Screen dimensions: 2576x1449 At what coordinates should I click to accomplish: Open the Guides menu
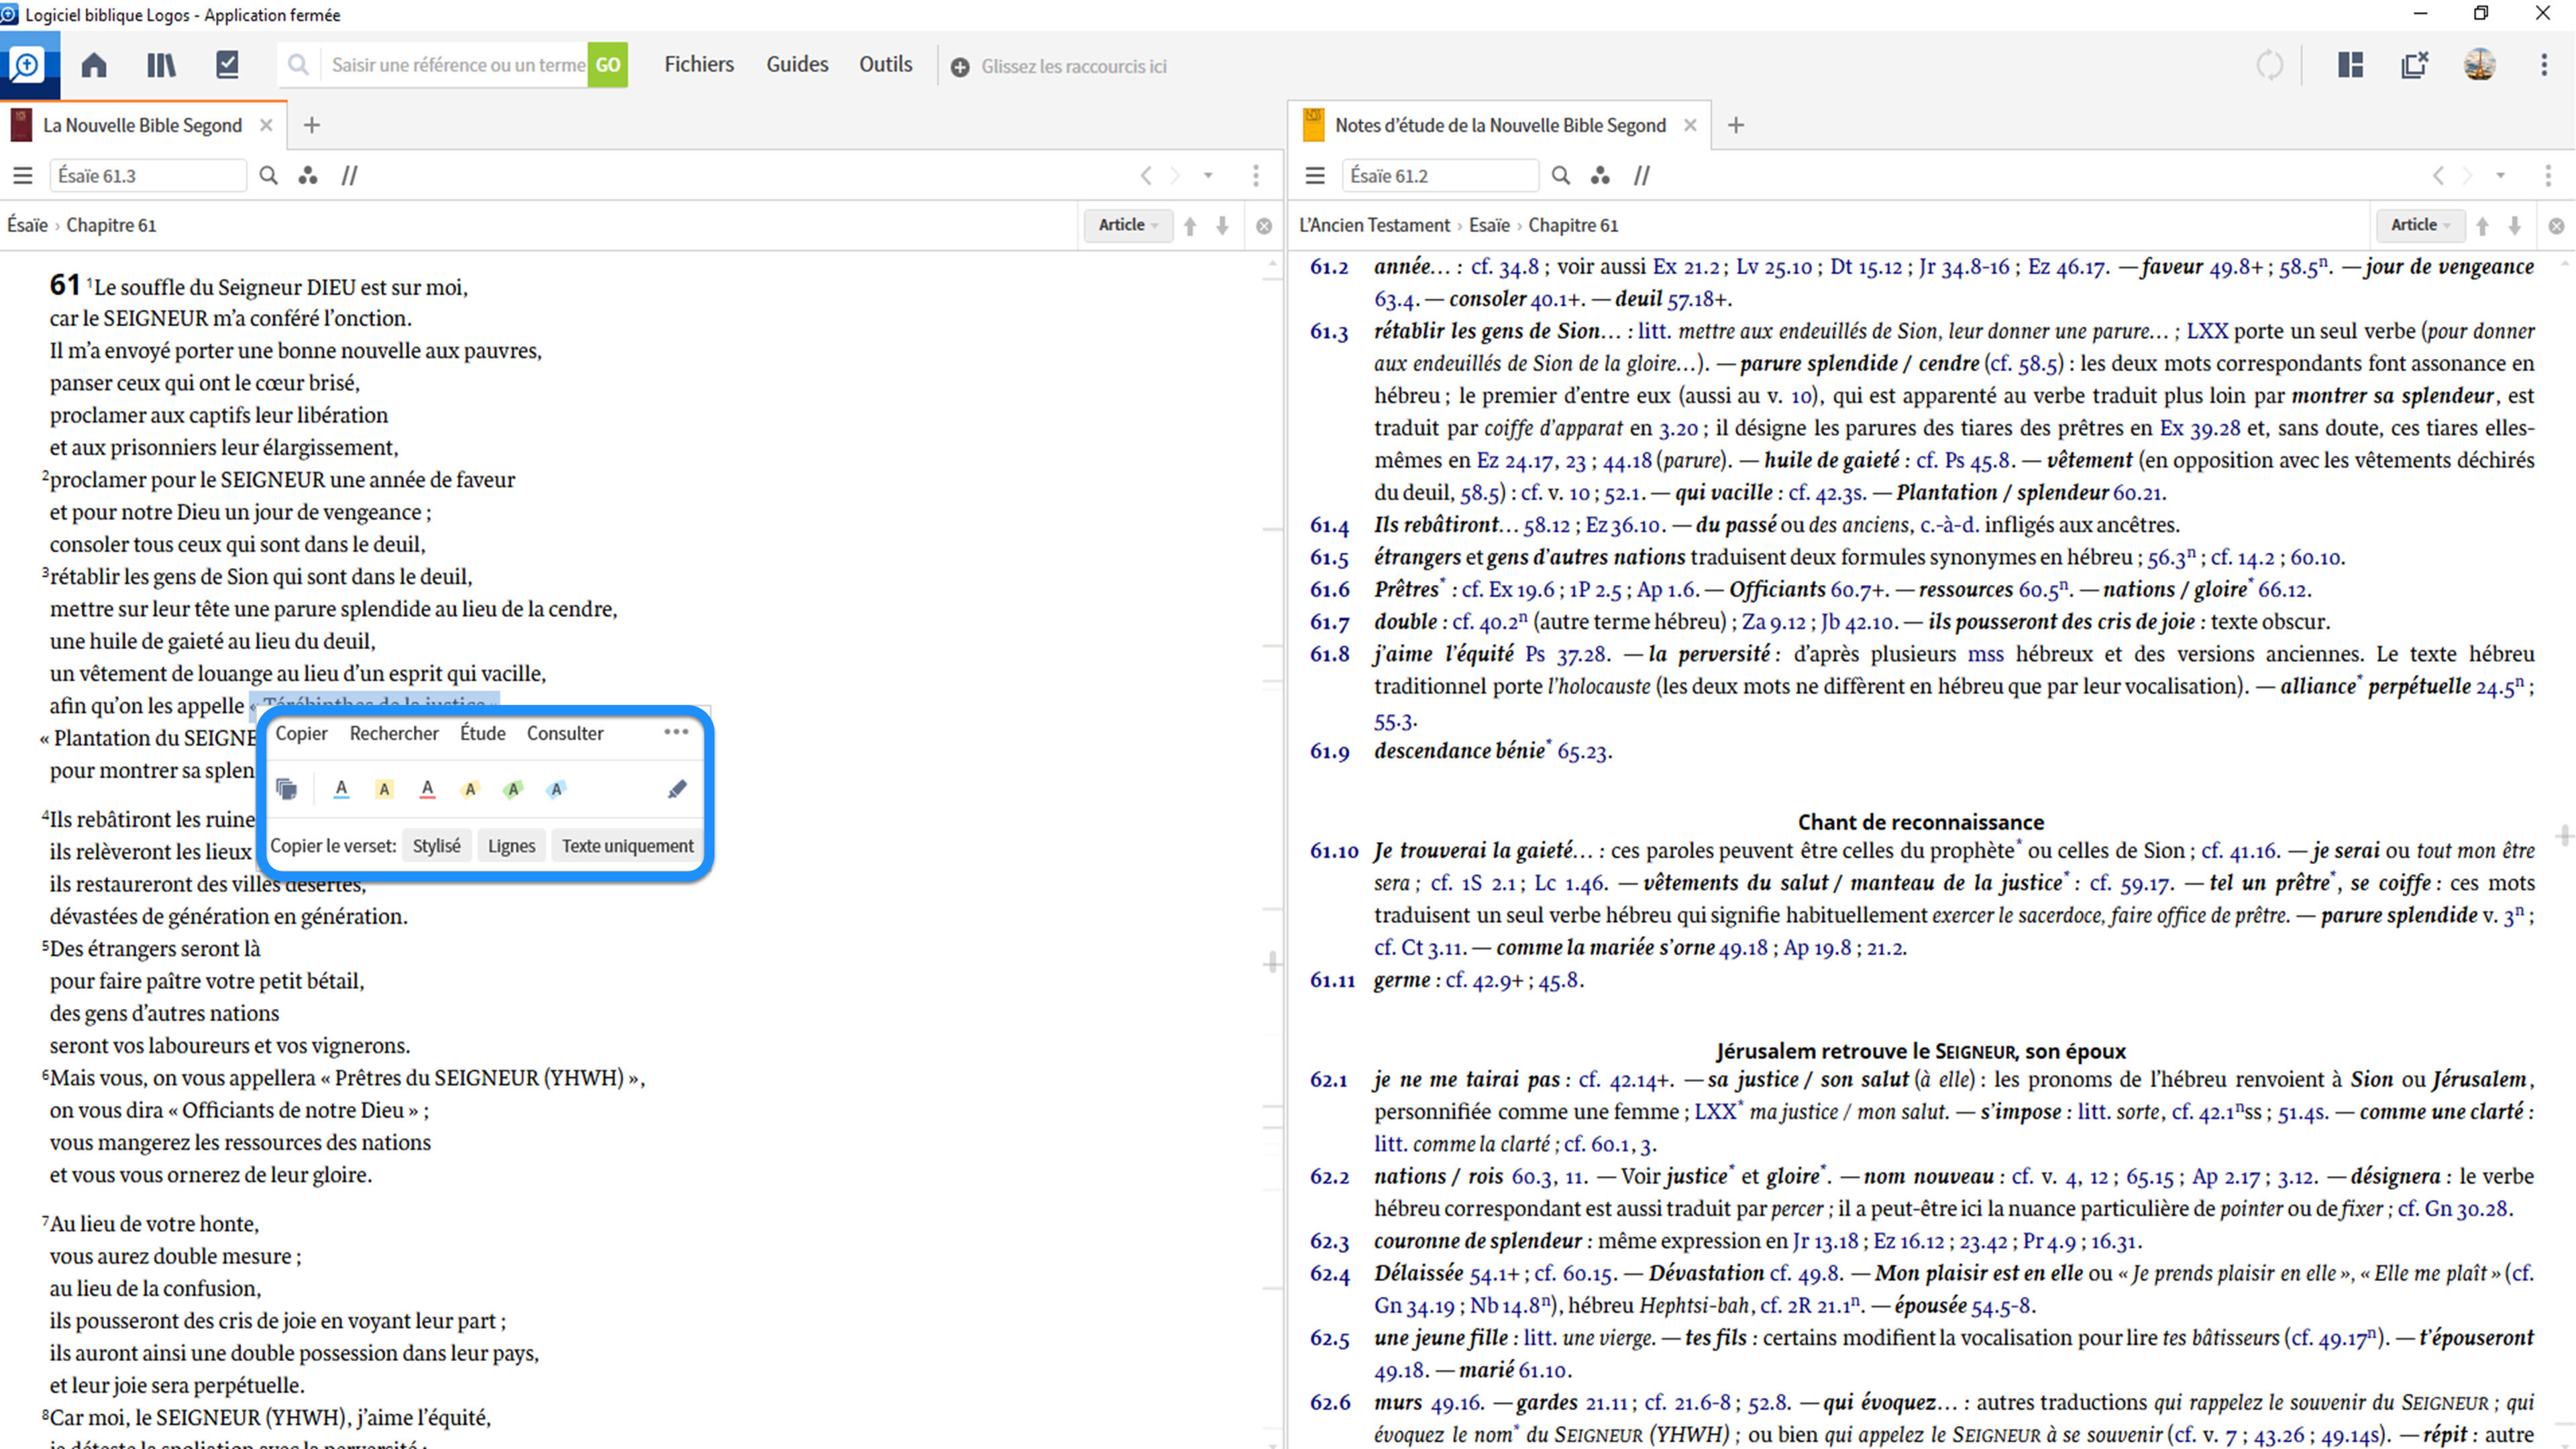(797, 65)
